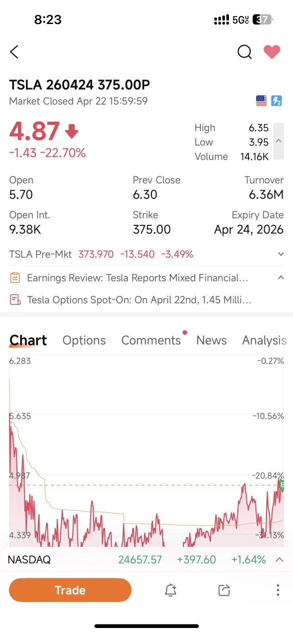The image size is (293, 634).
Task: Collapse the news headlines section
Action: click(x=281, y=277)
